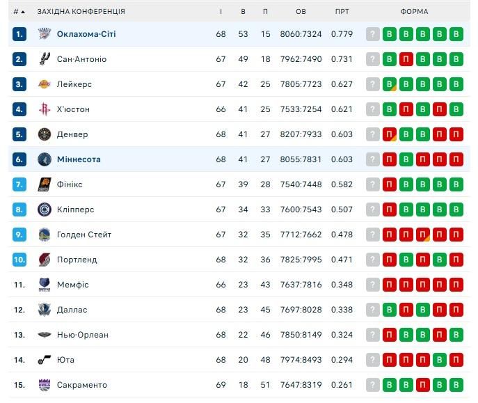Click the Golden State Warriors logo
The height and width of the screenshot is (403, 478).
pos(45,235)
